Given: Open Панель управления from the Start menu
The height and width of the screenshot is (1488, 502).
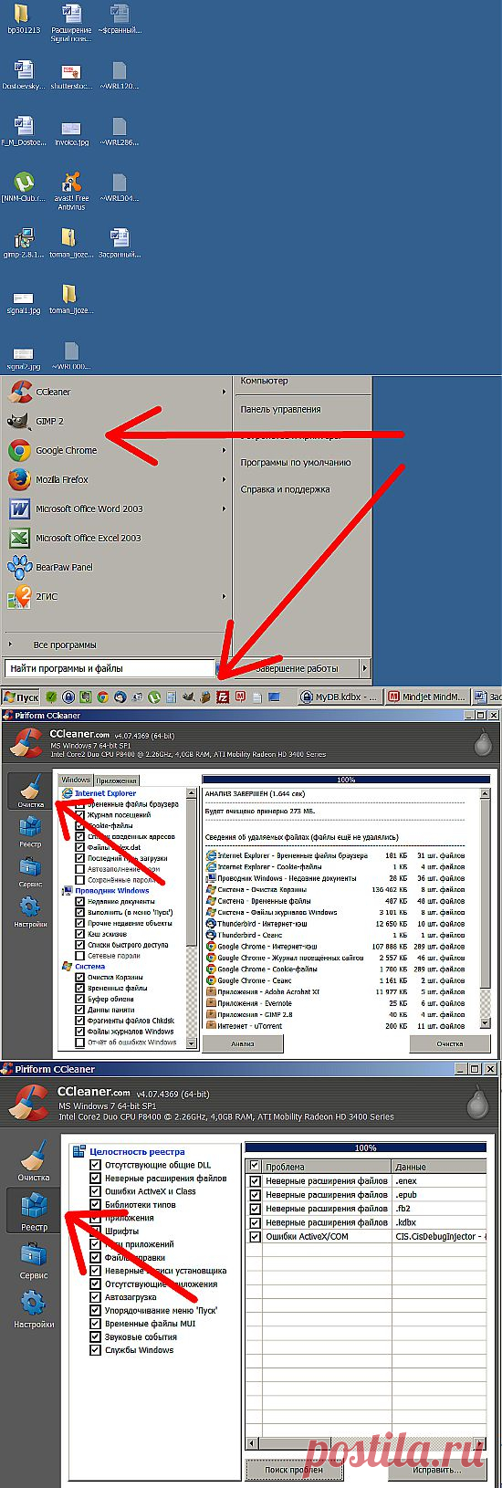Looking at the screenshot, I should pyautogui.click(x=280, y=409).
